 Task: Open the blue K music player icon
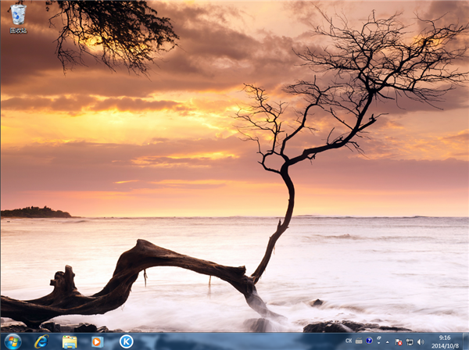tap(126, 341)
